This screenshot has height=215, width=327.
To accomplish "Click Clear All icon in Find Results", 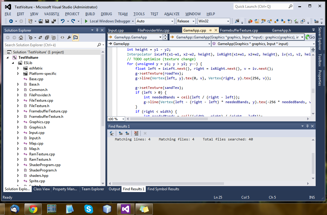I will 136,133.
